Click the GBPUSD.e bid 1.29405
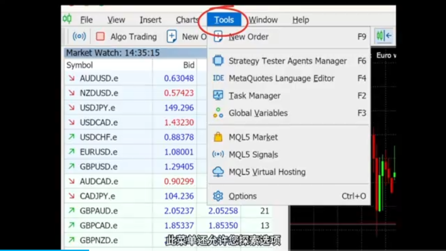 [179, 167]
